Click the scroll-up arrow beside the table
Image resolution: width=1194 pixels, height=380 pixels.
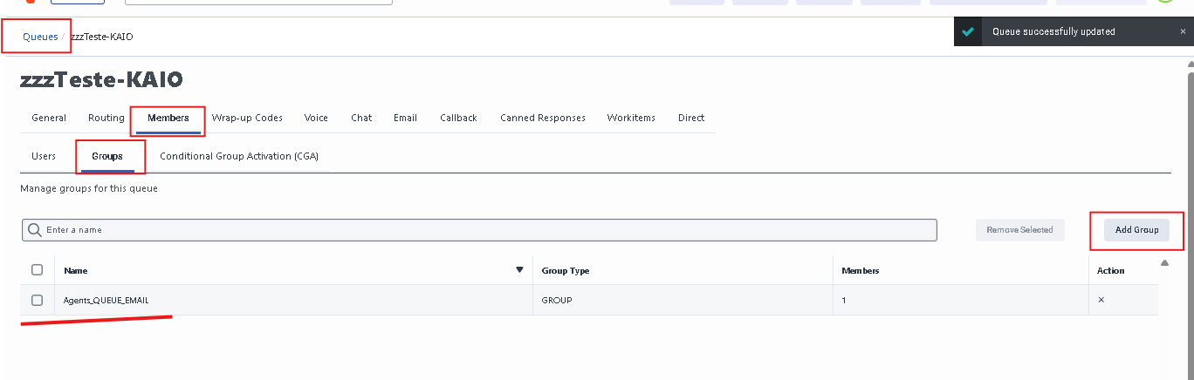pos(1164,262)
